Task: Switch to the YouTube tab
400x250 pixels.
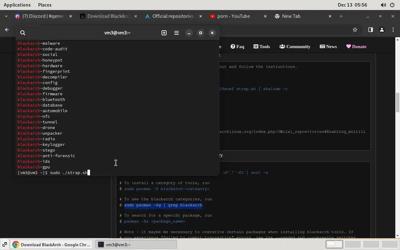Action: point(237,16)
